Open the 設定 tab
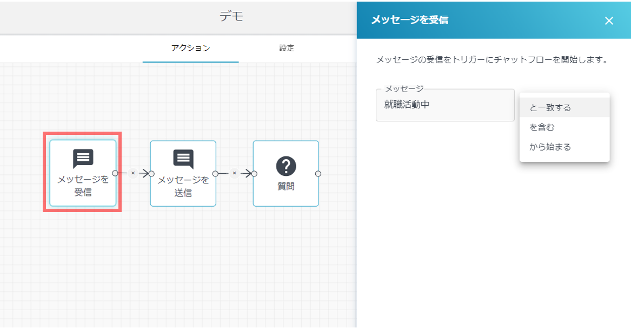 [x=287, y=48]
